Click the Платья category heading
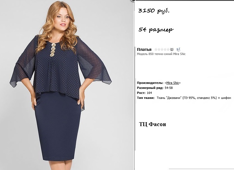Viewport: 234px width, 170px height. click(144, 49)
